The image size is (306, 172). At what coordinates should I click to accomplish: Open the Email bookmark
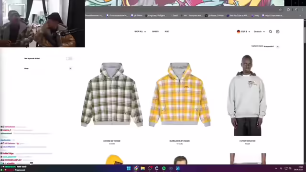point(175,16)
